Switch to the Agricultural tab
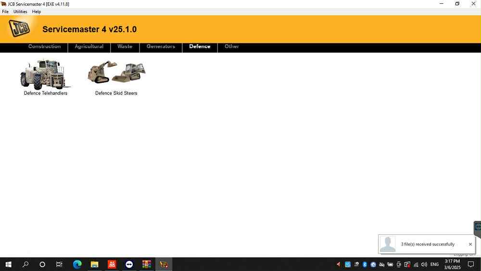The height and width of the screenshot is (271, 481). pyautogui.click(x=89, y=46)
